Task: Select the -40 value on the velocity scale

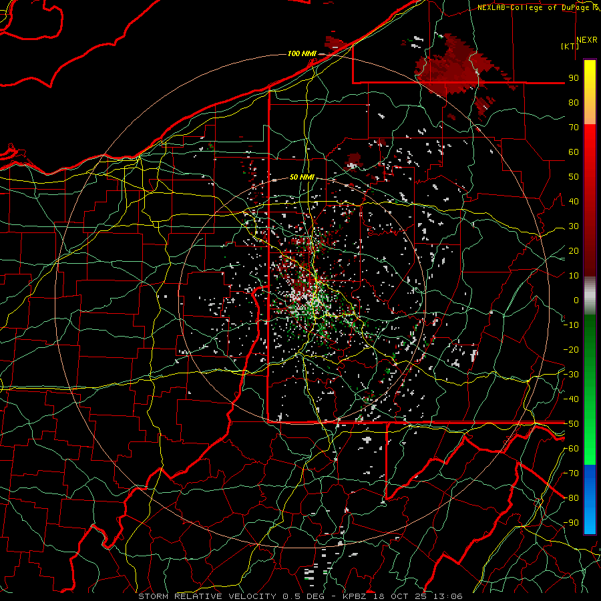Action: (x=571, y=399)
